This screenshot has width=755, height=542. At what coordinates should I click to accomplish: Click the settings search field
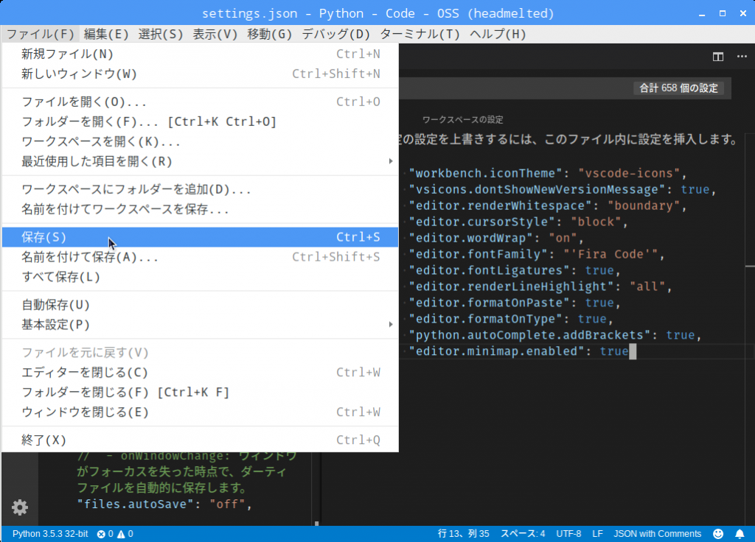click(x=516, y=88)
